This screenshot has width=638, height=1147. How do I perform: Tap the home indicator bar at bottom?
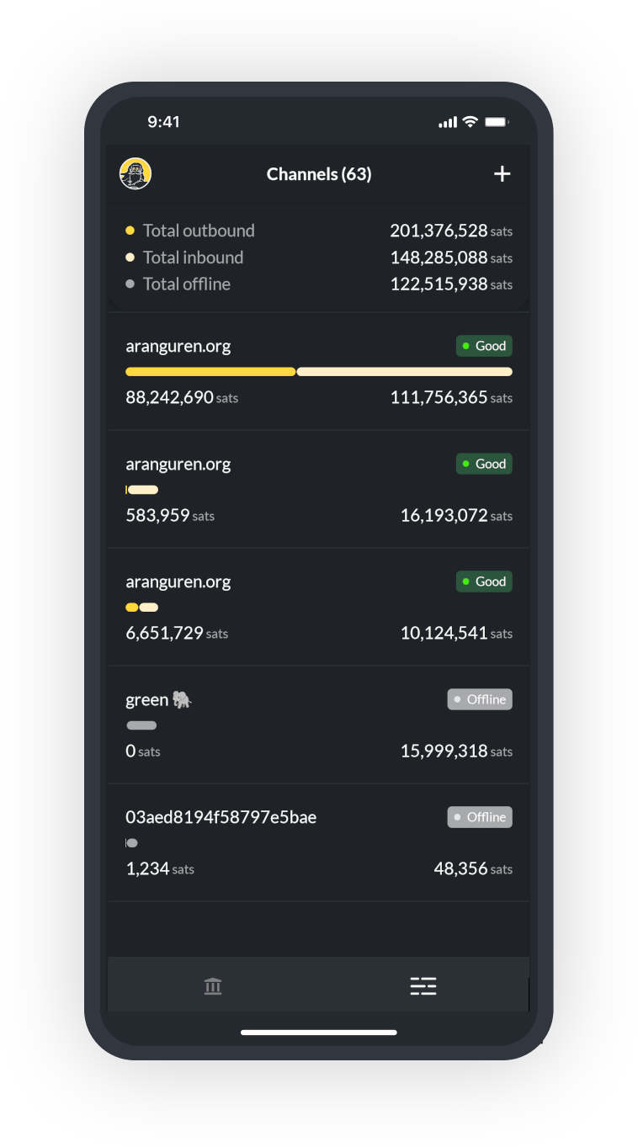[x=319, y=1032]
